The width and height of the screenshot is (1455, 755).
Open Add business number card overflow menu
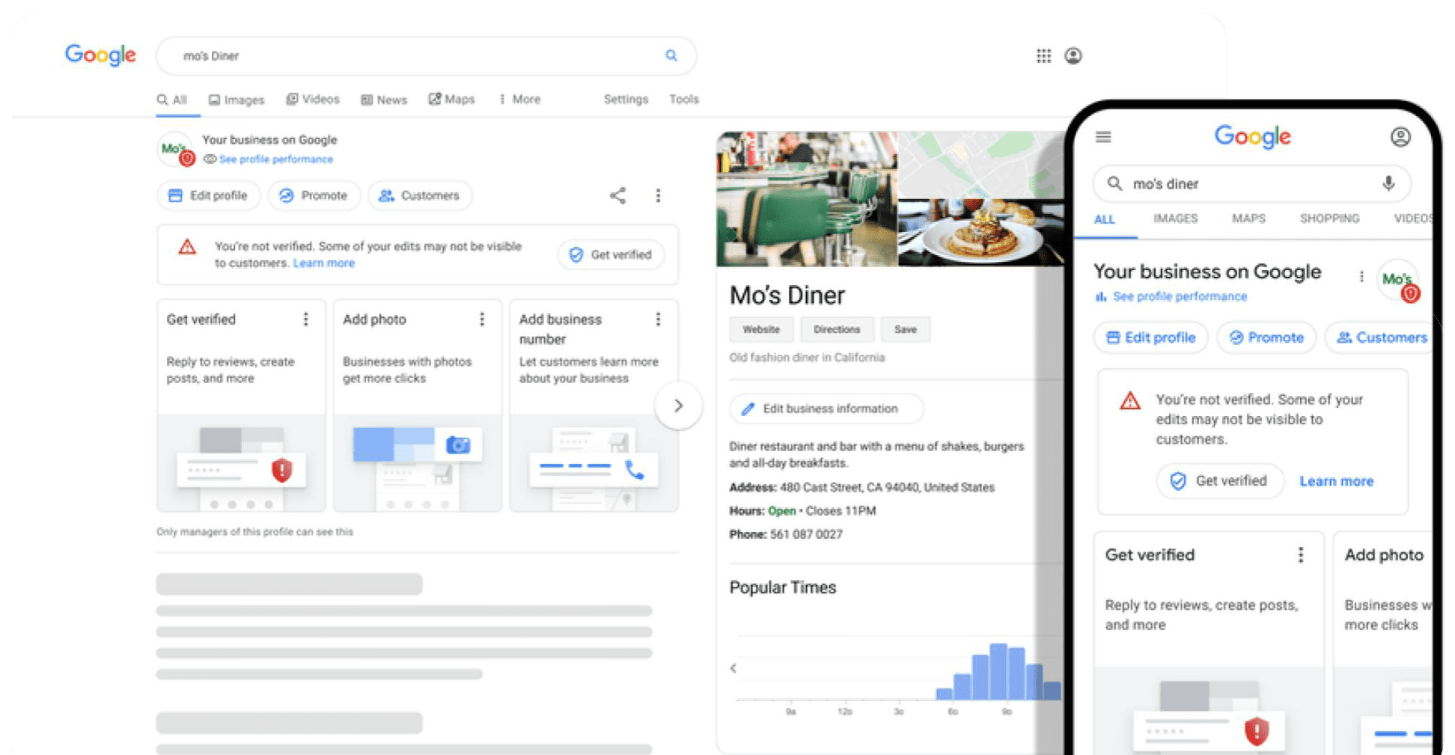[x=658, y=320]
